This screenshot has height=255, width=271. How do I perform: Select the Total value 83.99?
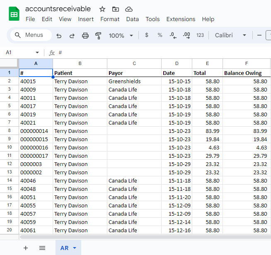[208, 131]
